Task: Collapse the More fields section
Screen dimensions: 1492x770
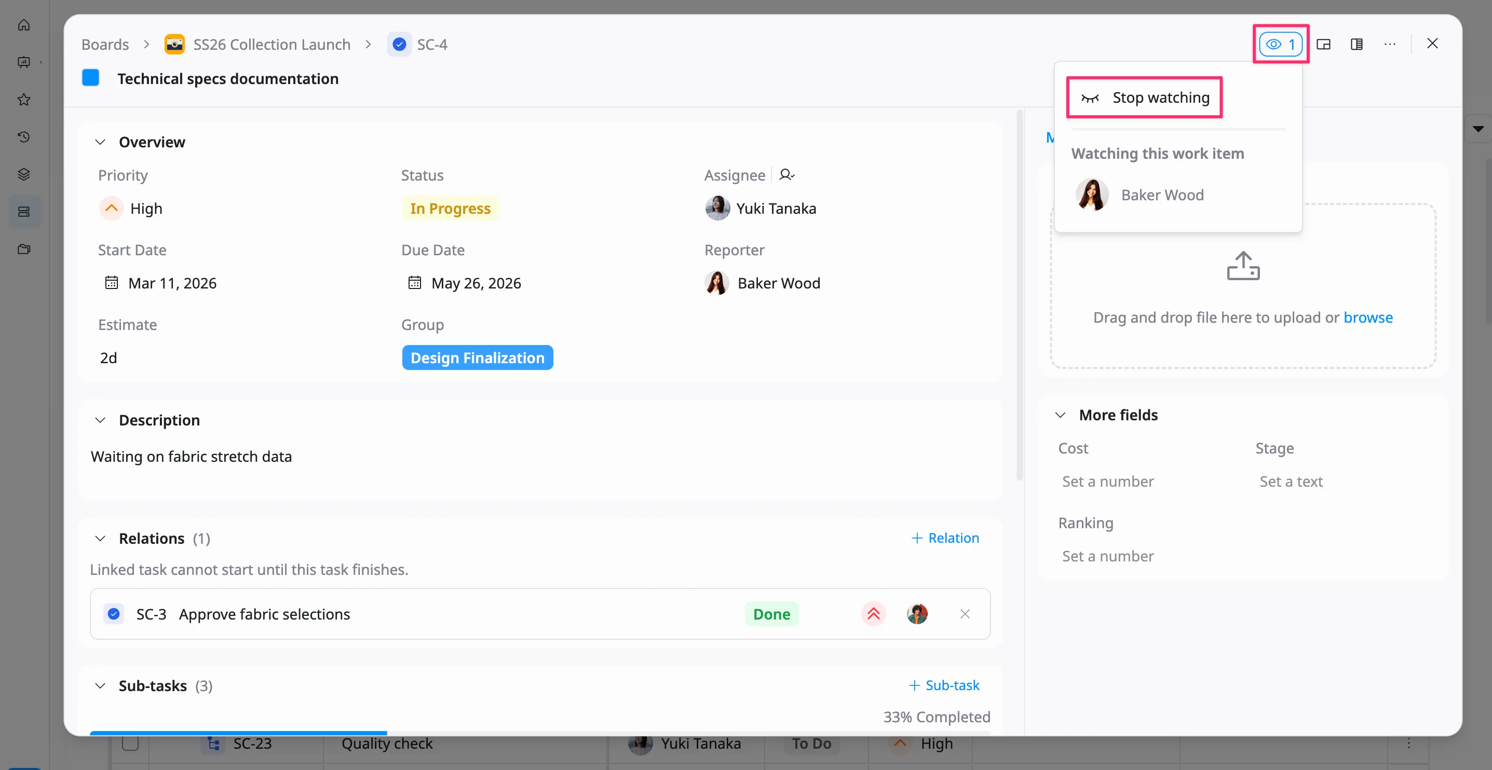Action: (1060, 415)
